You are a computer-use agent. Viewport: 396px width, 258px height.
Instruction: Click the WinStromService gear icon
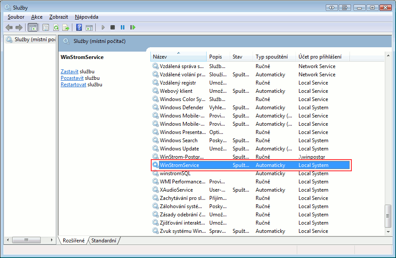coord(155,165)
